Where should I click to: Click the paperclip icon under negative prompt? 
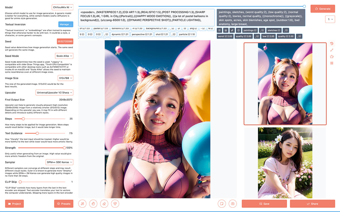click(232, 30)
